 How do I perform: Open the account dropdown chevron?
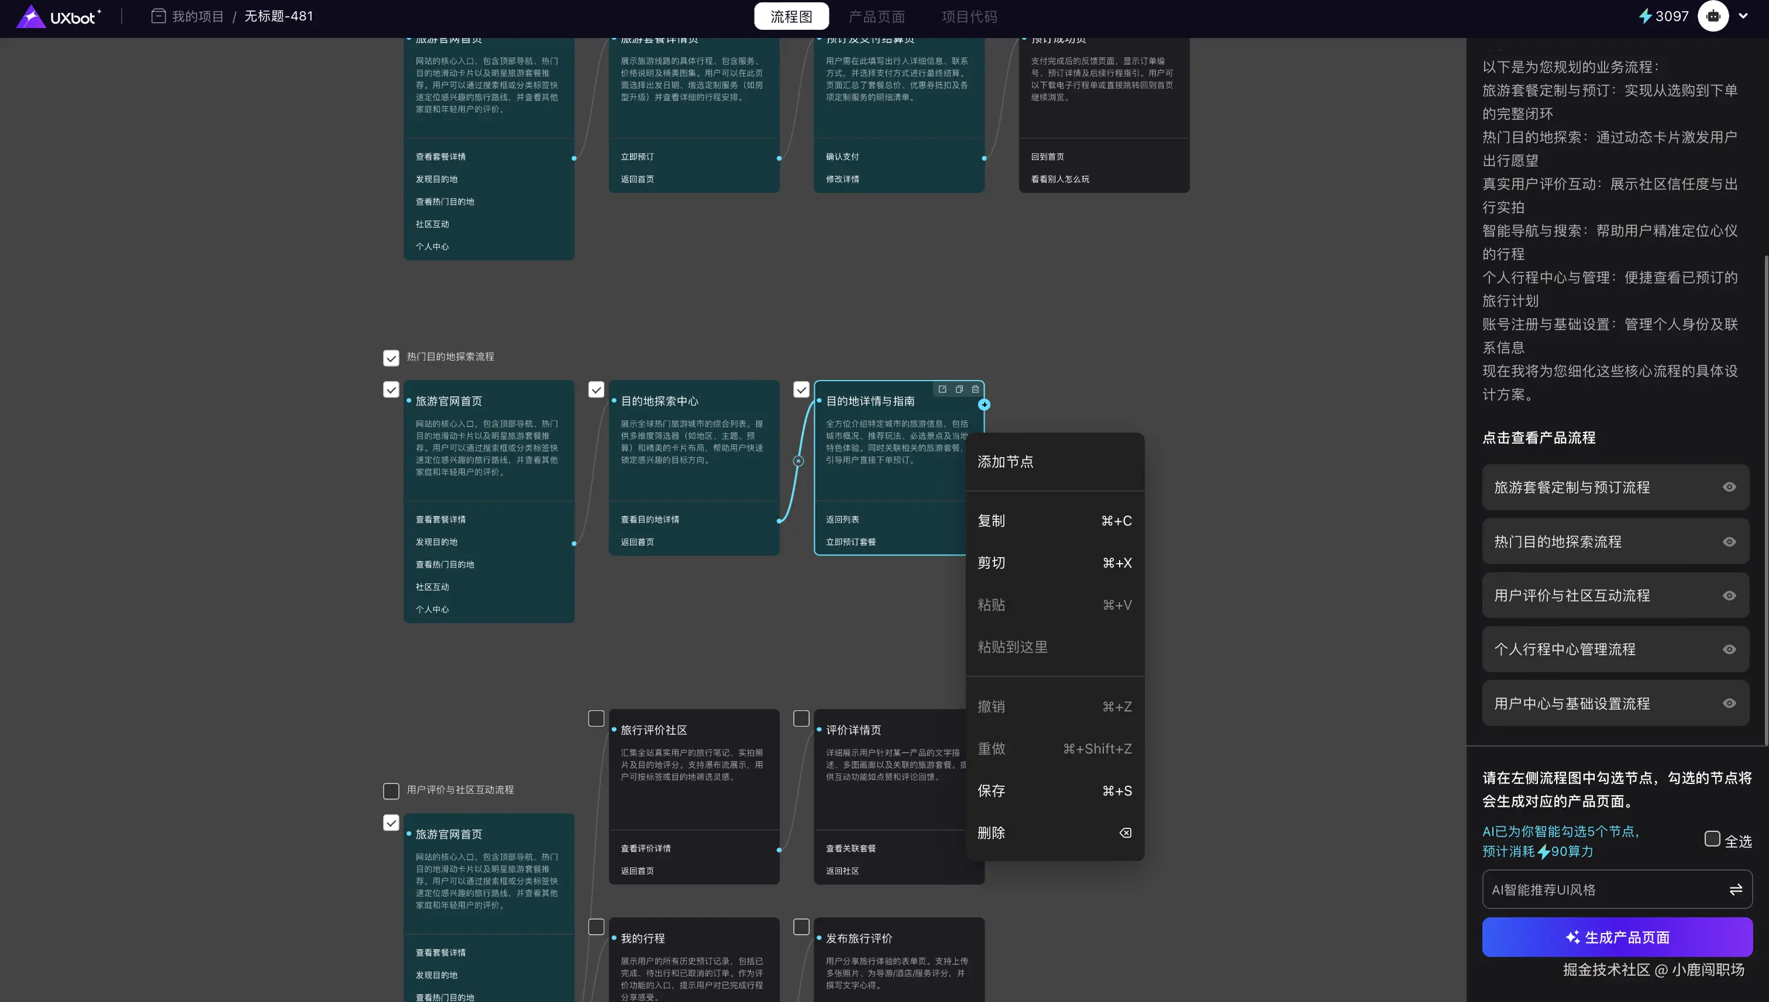click(1743, 16)
